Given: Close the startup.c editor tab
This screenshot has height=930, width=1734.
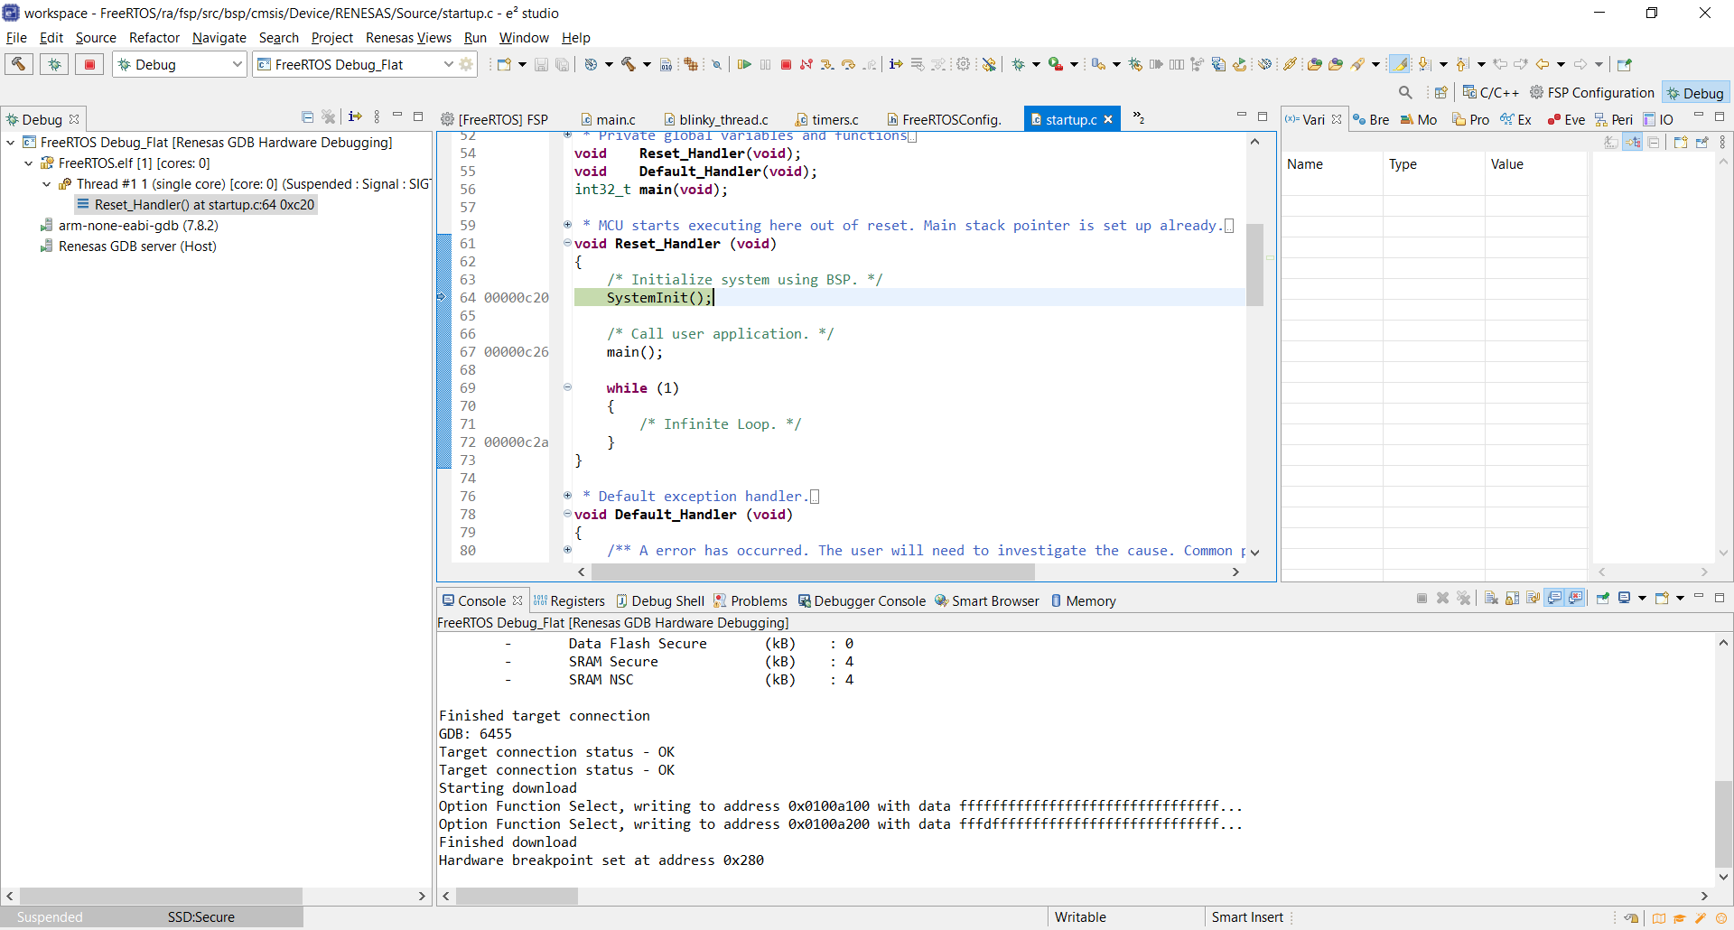Looking at the screenshot, I should [x=1108, y=119].
